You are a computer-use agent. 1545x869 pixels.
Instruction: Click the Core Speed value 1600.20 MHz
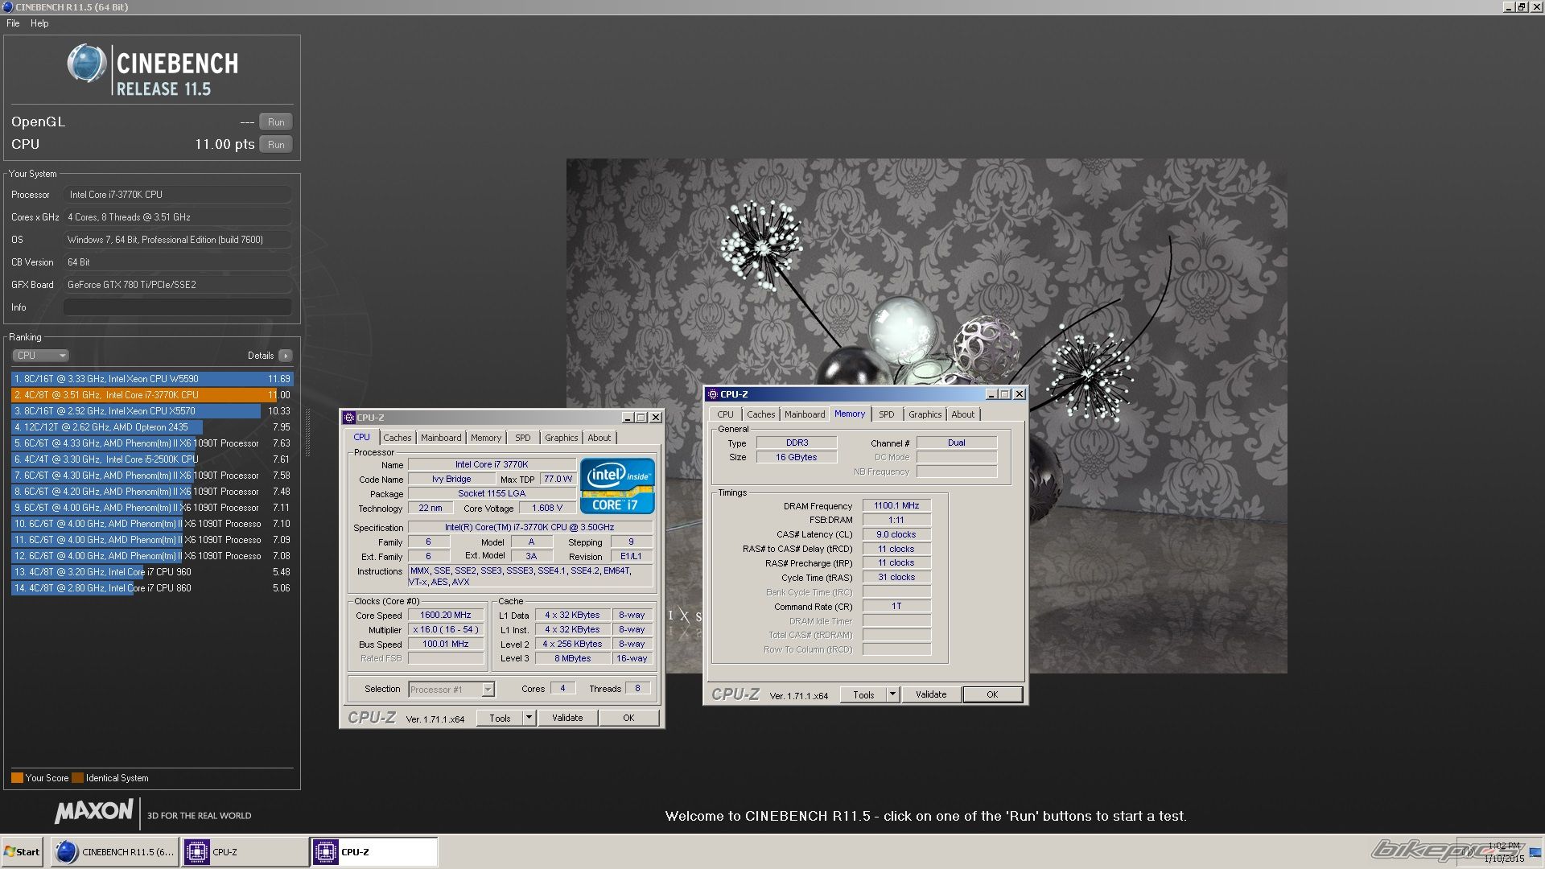[445, 616]
